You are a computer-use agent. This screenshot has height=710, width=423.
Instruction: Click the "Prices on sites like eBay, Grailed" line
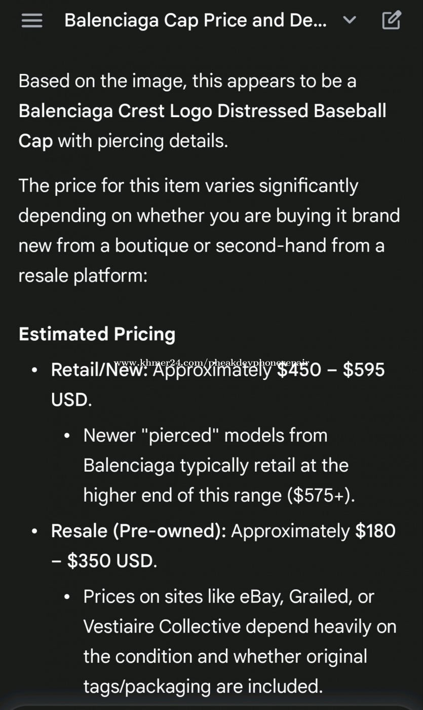(228, 596)
